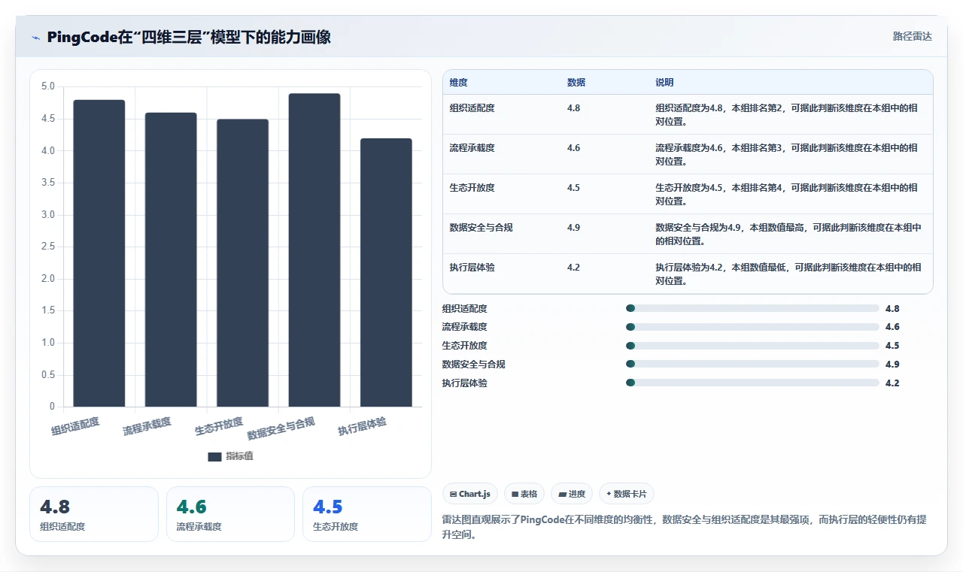
Task: Click the 路径雷达 label in header
Action: [912, 36]
